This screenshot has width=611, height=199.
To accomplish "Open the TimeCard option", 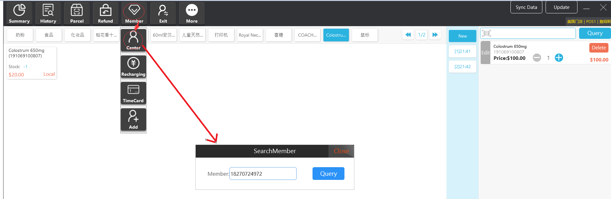I will (133, 93).
